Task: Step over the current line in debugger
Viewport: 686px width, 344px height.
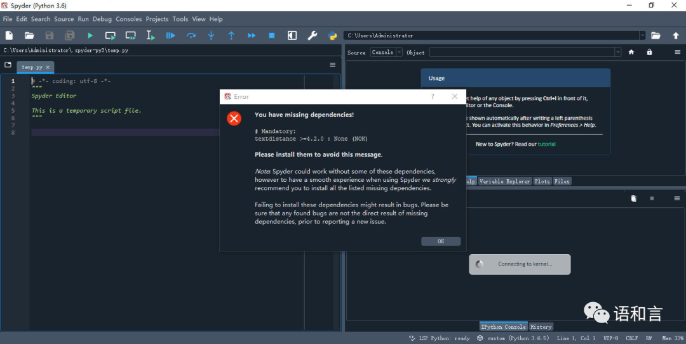Action: point(191,35)
